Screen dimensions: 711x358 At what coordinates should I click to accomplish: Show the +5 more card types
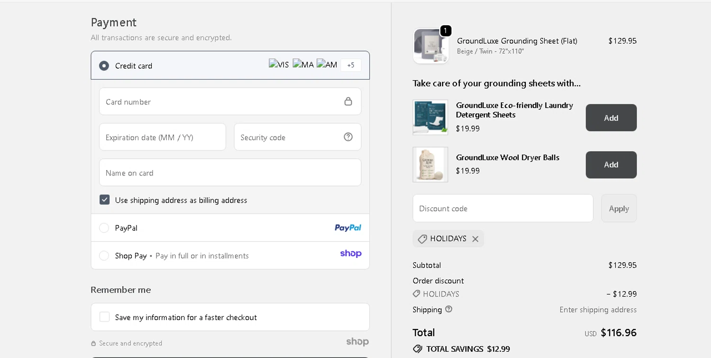(x=351, y=65)
